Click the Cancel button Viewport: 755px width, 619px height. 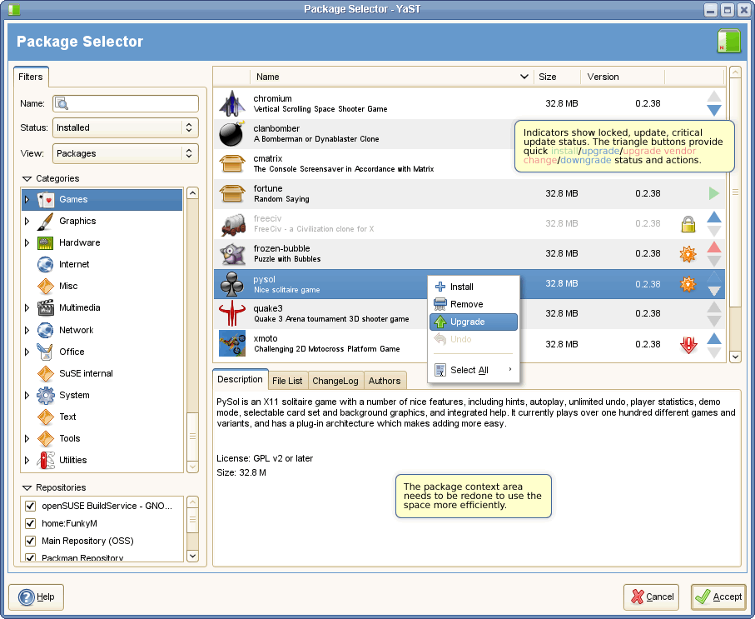click(x=652, y=597)
